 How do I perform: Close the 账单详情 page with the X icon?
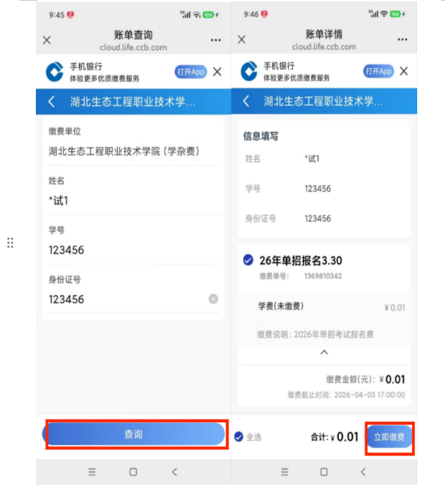[242, 39]
